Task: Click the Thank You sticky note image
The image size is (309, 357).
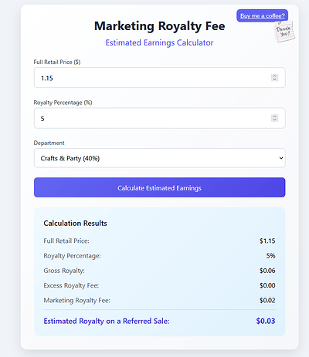Action: point(284,32)
